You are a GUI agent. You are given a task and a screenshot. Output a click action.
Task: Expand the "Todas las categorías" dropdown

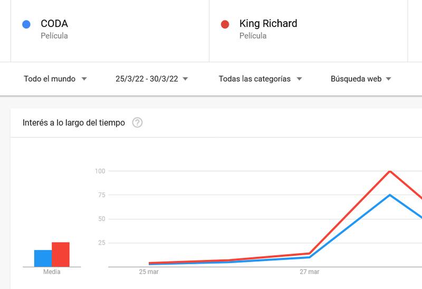260,79
